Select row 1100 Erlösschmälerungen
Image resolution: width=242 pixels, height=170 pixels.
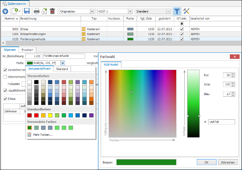[121, 34]
